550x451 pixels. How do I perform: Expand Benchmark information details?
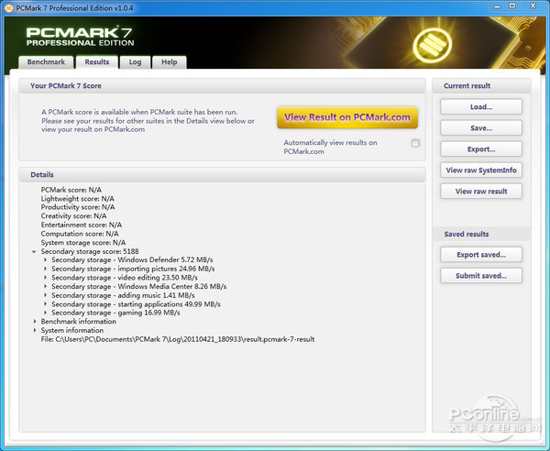(x=35, y=322)
